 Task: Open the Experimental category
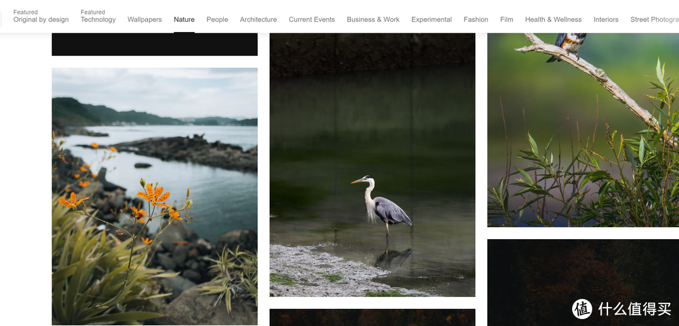coord(431,20)
